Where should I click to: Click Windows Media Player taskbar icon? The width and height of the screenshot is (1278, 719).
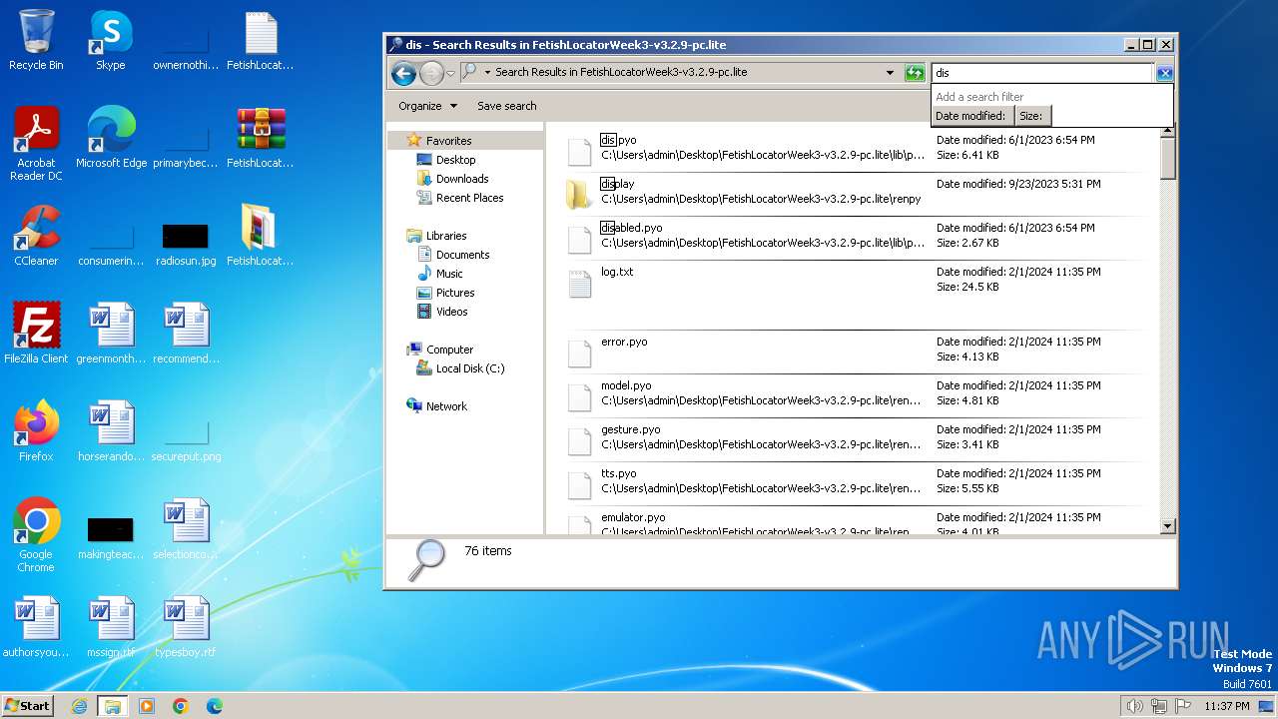(147, 706)
